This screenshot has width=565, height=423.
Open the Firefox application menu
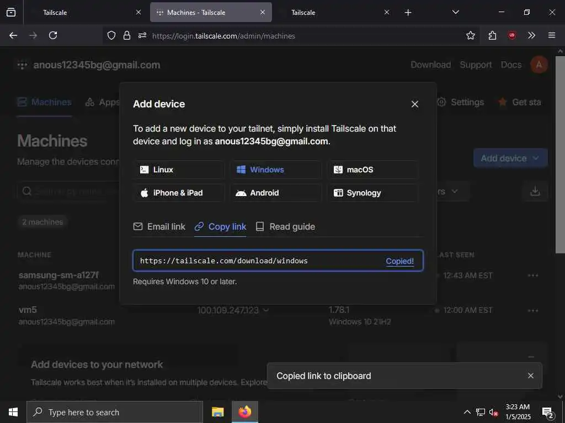(552, 35)
